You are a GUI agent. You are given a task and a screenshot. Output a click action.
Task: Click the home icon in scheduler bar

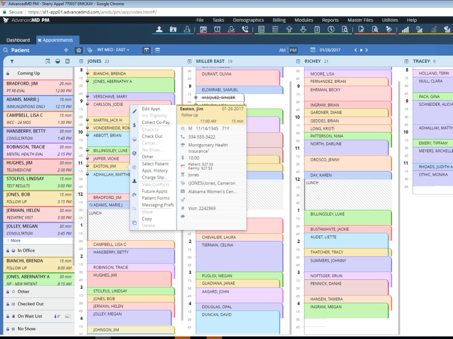[78, 50]
